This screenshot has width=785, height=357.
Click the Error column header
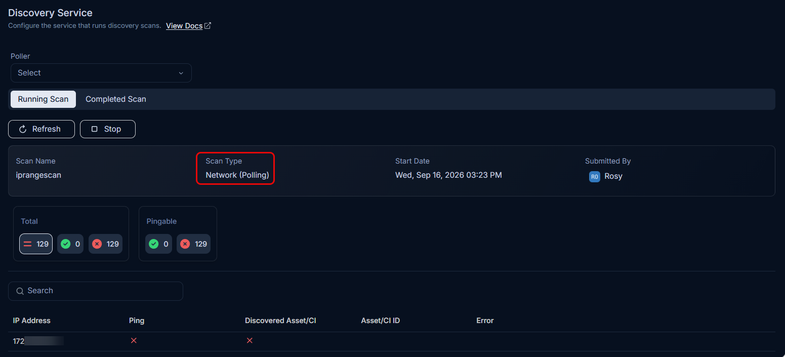pyautogui.click(x=485, y=321)
